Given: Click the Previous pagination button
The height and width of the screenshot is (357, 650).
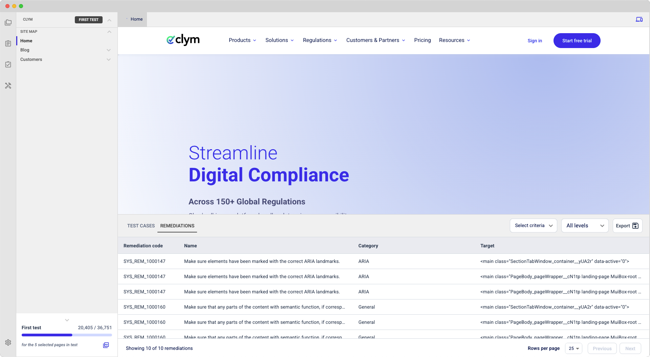Looking at the screenshot, I should (x=602, y=349).
